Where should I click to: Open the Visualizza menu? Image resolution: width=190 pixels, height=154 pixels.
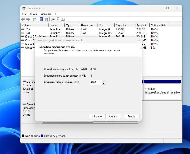[46, 14]
